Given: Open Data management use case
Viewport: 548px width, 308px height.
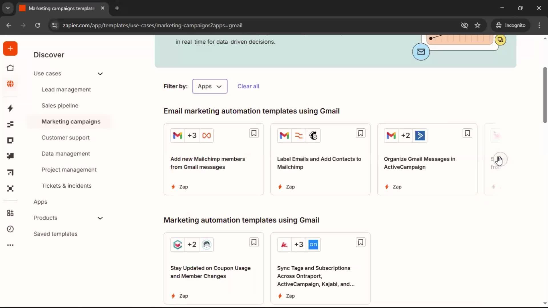Looking at the screenshot, I should [x=66, y=153].
